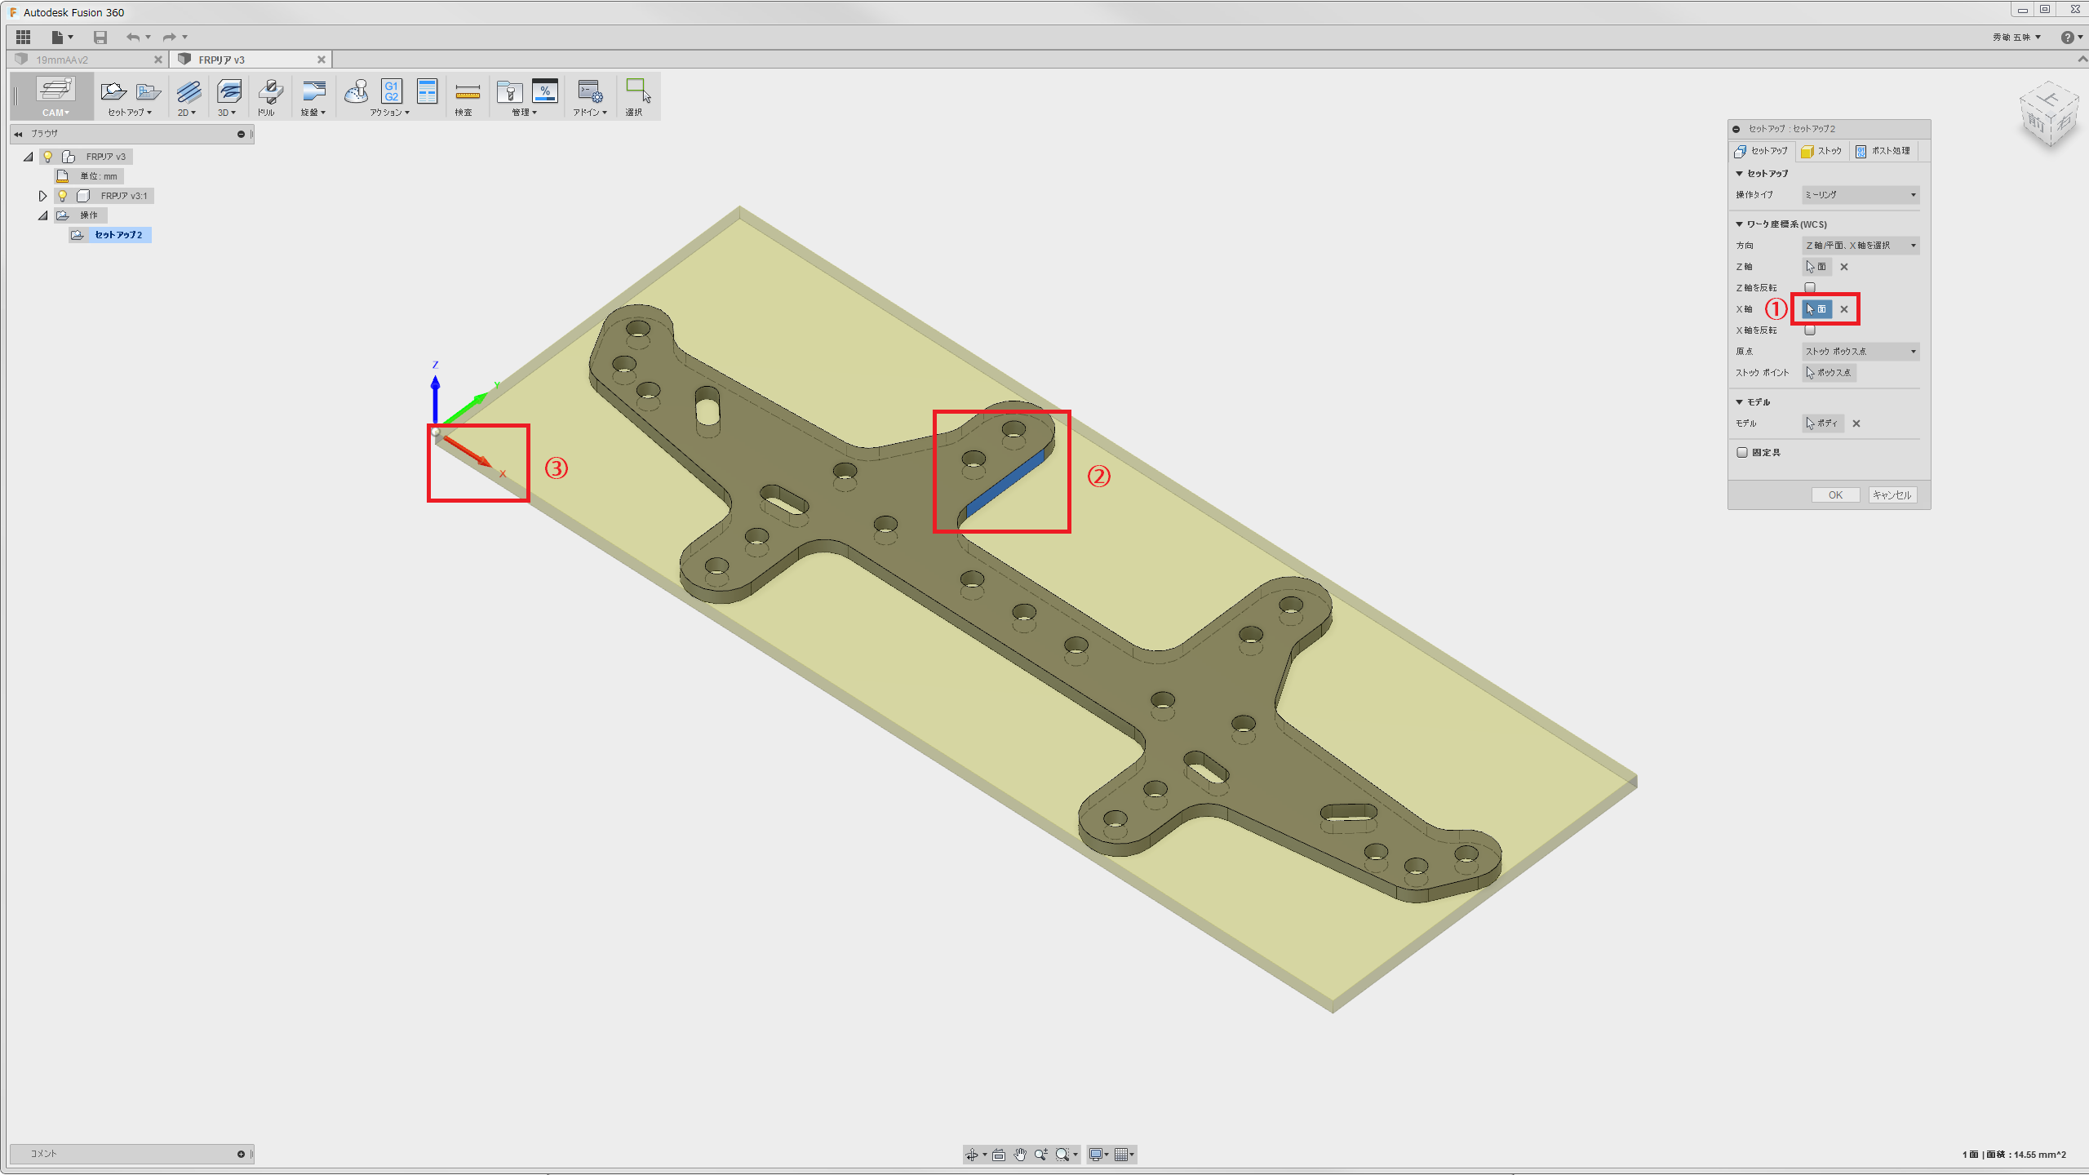
Task: Open the tool library icon under 管理
Action: coord(509,91)
